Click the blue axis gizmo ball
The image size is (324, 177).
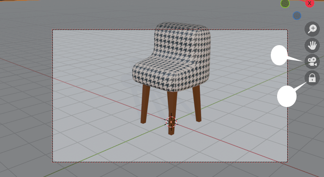point(297,16)
